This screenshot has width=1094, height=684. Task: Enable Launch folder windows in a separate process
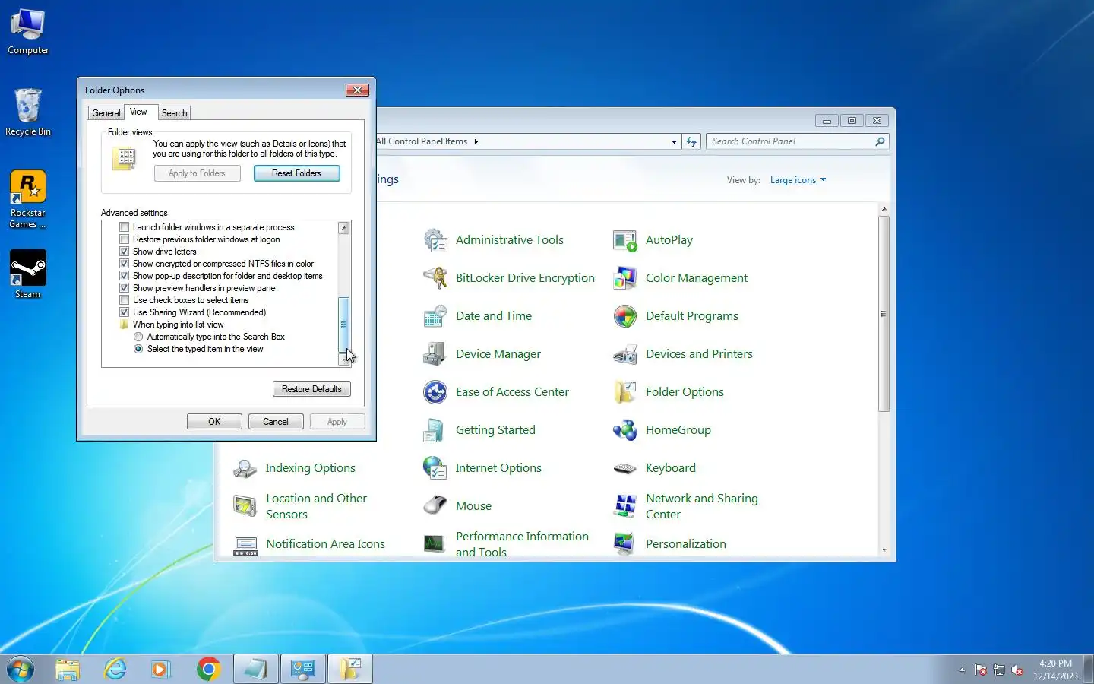tap(125, 227)
